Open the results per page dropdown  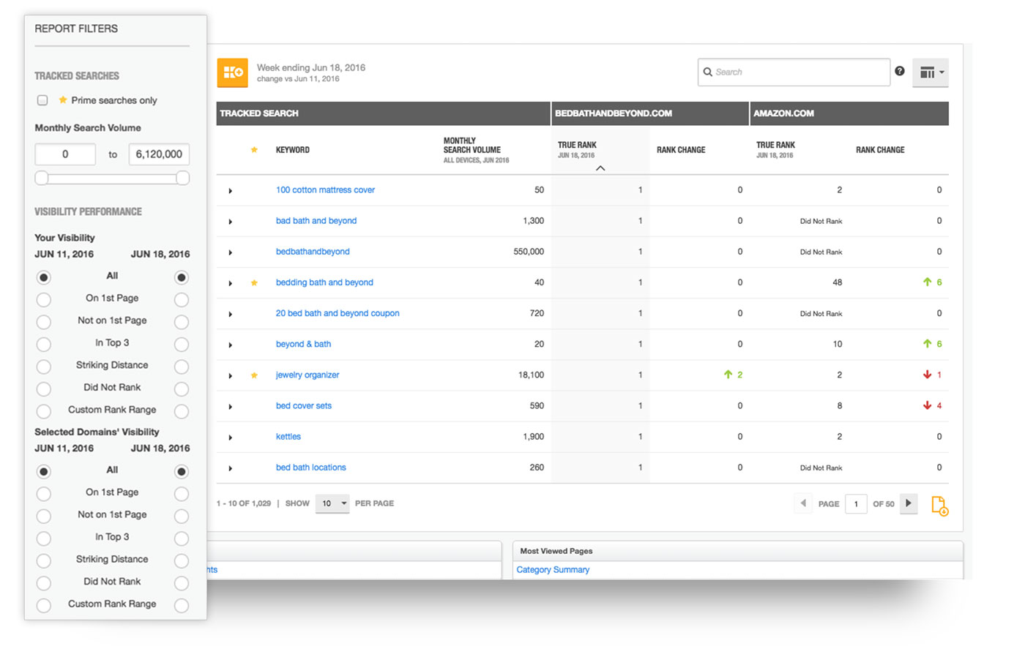332,503
